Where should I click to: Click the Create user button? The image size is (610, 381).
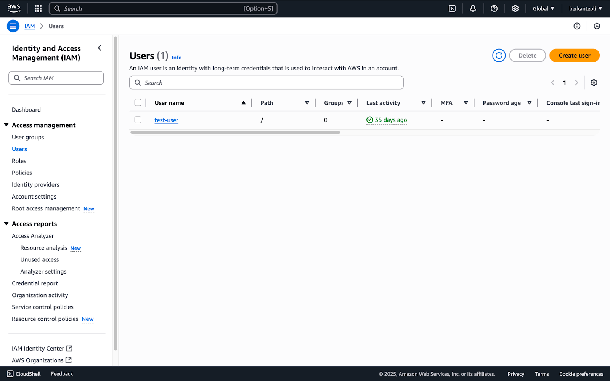point(574,56)
